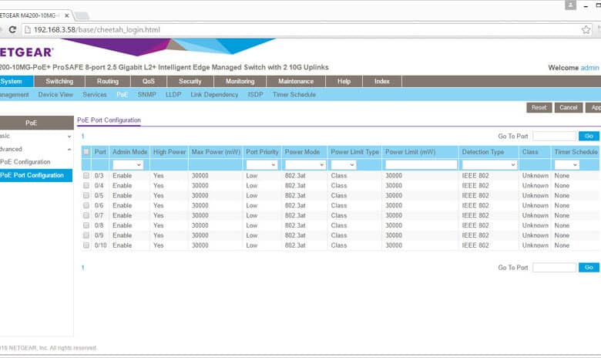This screenshot has width=601, height=358.
Task: Click the browser address bar URL
Action: click(x=96, y=29)
